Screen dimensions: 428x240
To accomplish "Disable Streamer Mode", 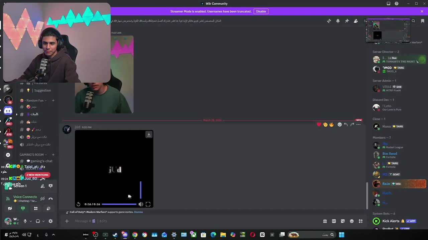I will click(261, 11).
